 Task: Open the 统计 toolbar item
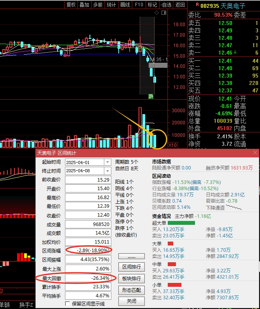[x=111, y=5]
